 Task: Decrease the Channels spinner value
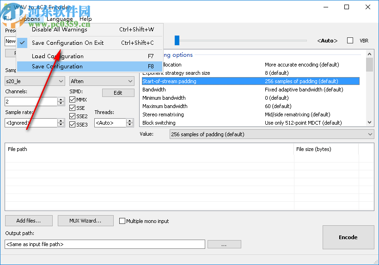tap(61, 103)
